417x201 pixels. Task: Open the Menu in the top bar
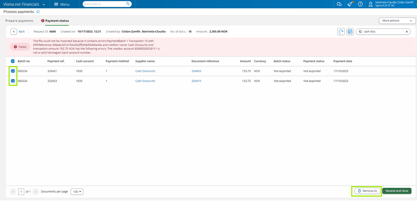[x=62, y=4]
